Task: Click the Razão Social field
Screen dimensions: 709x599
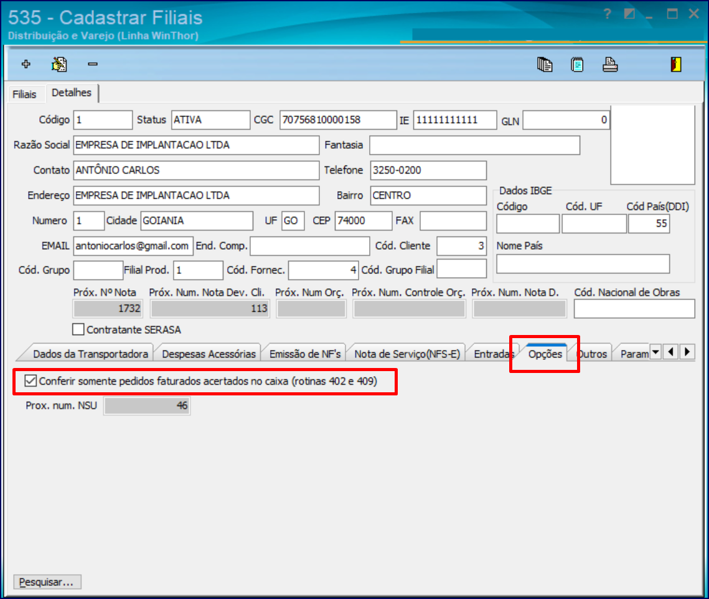Action: pos(196,145)
